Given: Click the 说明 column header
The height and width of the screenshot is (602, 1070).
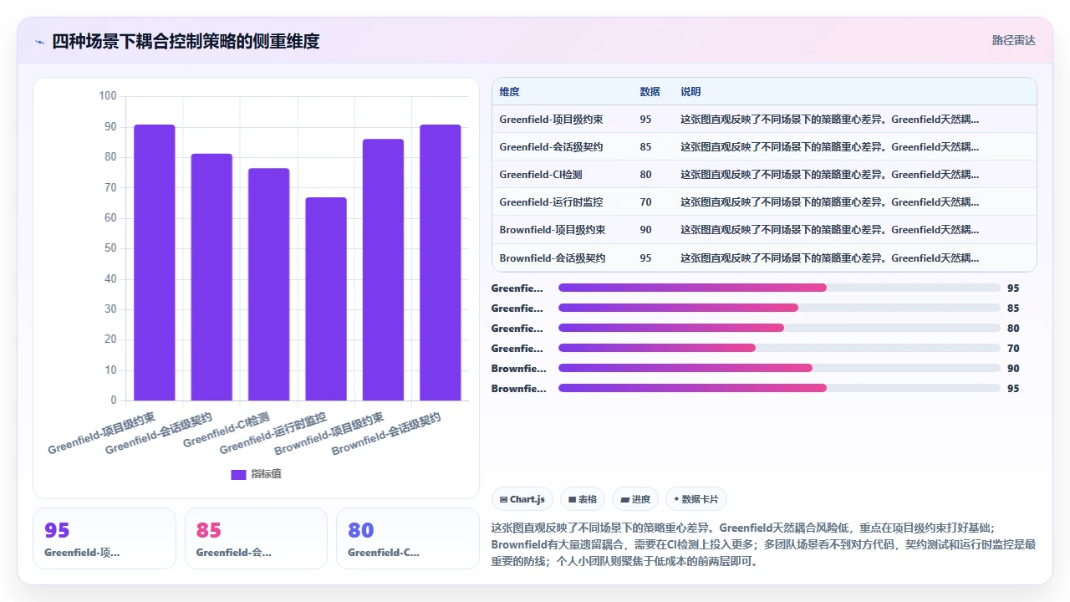Looking at the screenshot, I should (690, 92).
